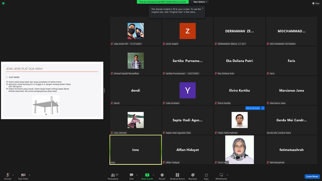Open View Options dropdown
The image size is (322, 181).
click(x=200, y=2)
